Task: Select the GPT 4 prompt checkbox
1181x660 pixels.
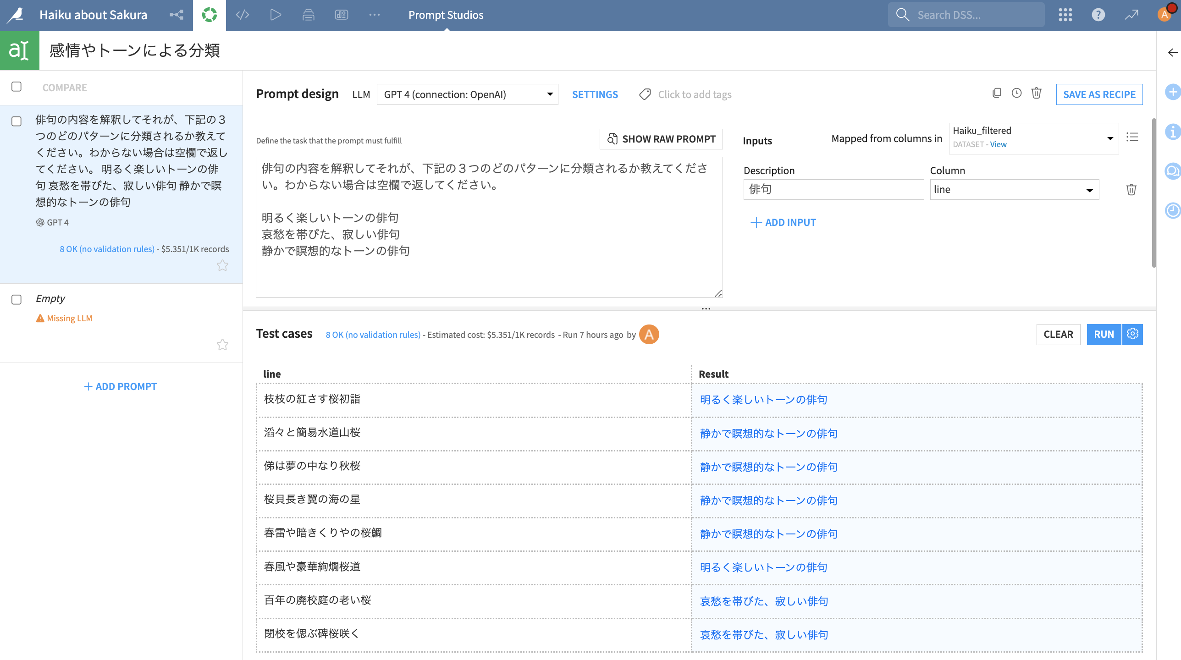Action: (17, 121)
